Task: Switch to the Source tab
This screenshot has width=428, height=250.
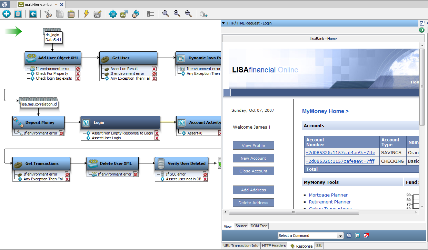Action: click(241, 226)
